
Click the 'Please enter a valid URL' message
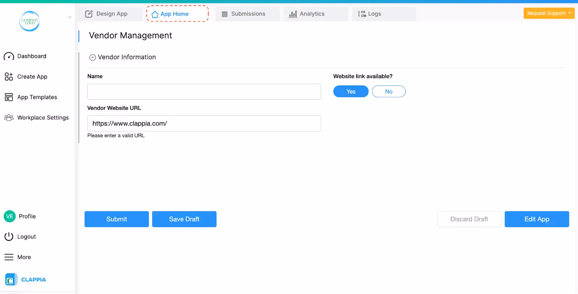point(116,136)
